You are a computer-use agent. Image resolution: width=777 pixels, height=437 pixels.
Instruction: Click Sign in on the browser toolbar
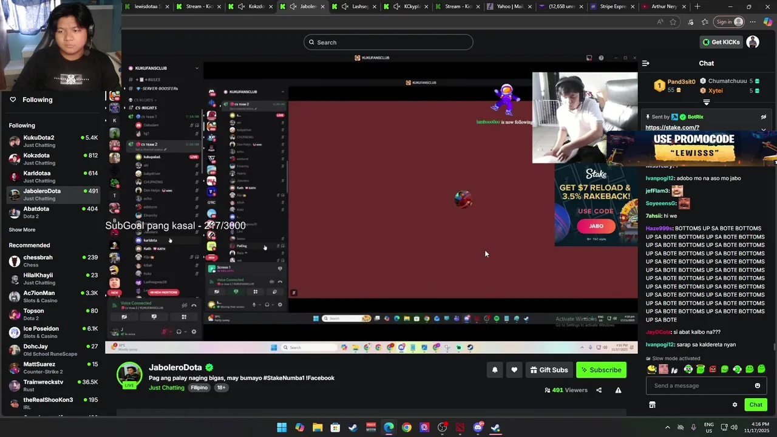click(x=729, y=22)
